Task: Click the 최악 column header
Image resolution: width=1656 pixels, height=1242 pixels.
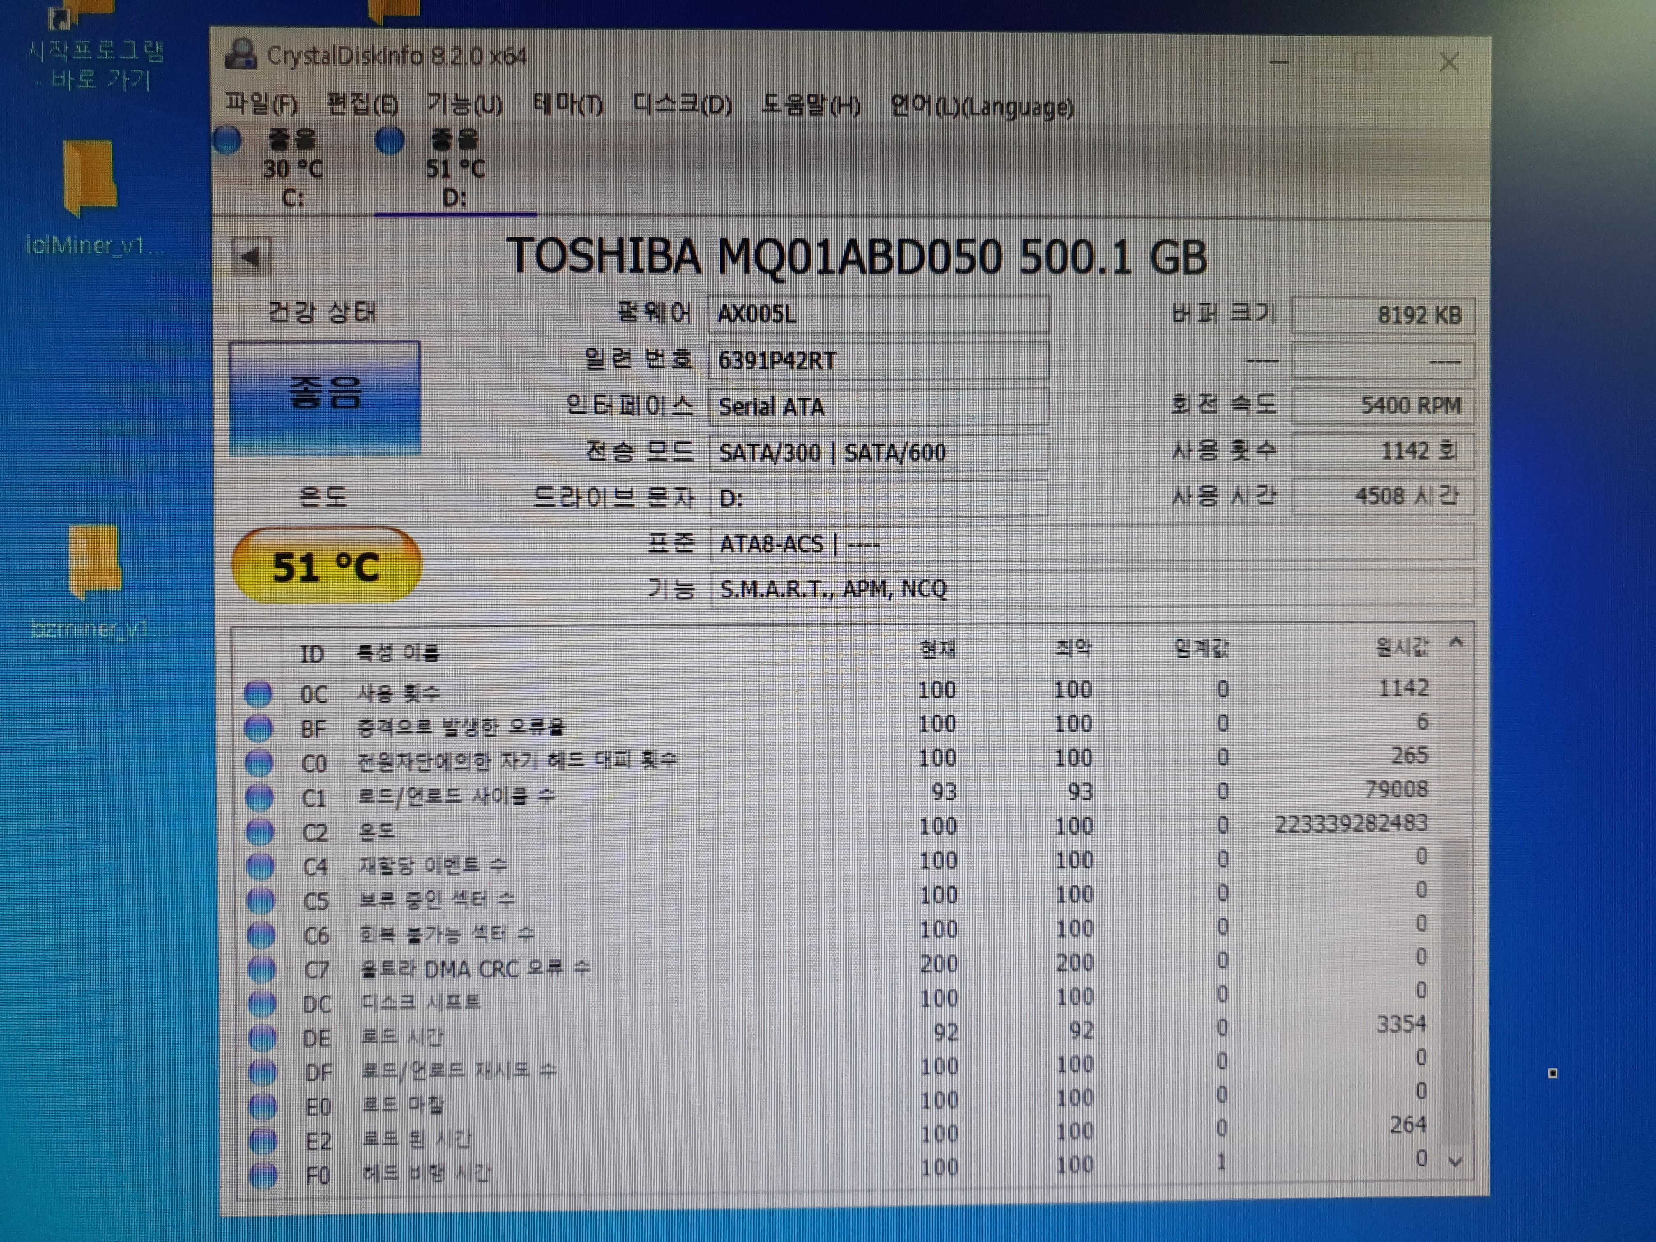Action: [1073, 648]
